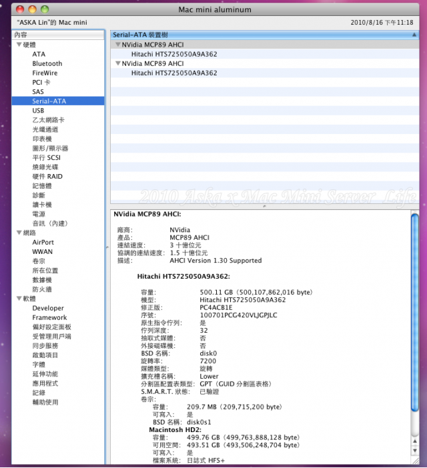Select 卷宗 under network section

39,261
